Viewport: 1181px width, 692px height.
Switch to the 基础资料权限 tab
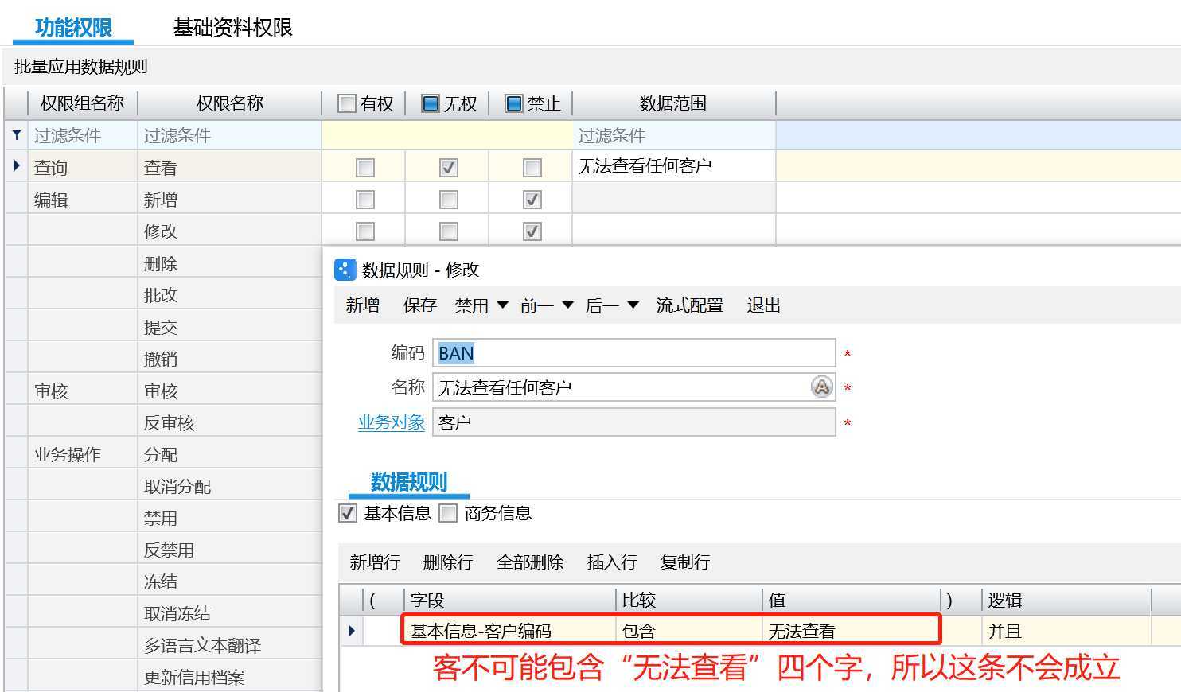[233, 28]
